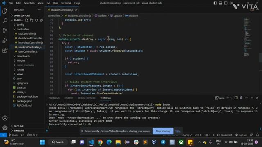Split the terminal panel
This screenshot has width=262, height=147.
[236, 98]
